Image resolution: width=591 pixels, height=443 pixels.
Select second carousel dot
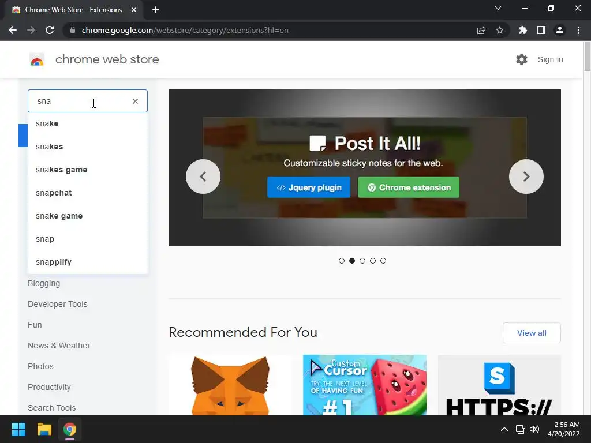(352, 261)
